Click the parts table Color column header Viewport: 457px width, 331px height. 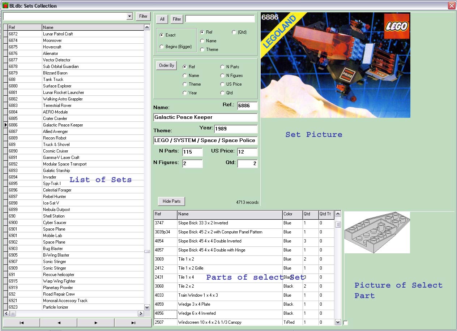(x=292, y=214)
